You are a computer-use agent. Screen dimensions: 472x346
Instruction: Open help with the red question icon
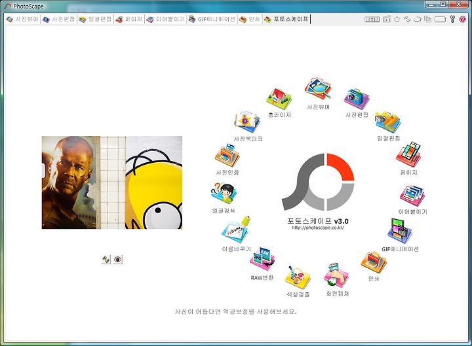(463, 19)
